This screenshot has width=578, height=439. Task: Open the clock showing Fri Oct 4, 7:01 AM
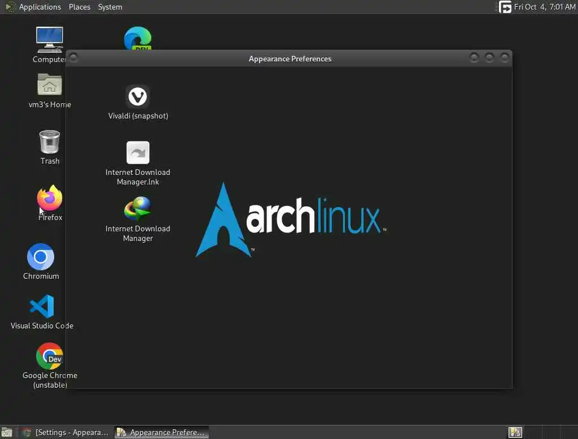coord(545,7)
